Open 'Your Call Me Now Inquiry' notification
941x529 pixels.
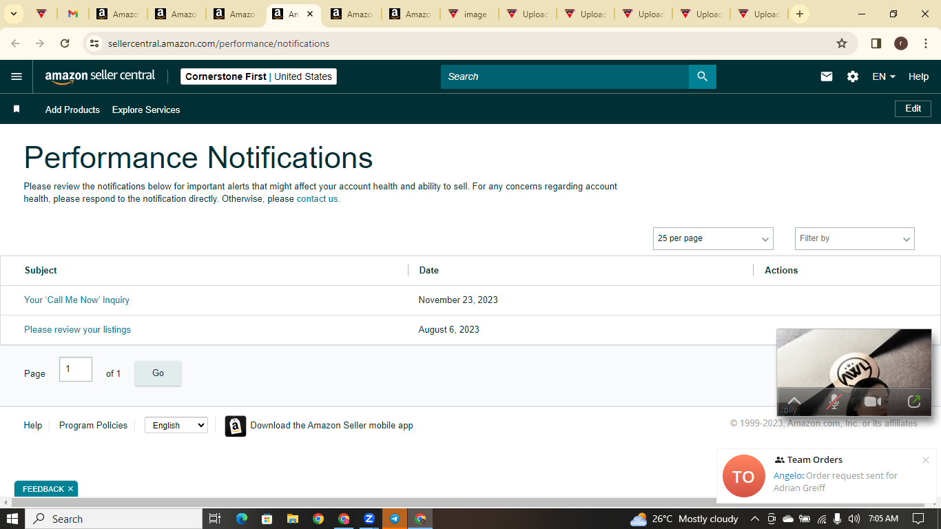point(76,300)
